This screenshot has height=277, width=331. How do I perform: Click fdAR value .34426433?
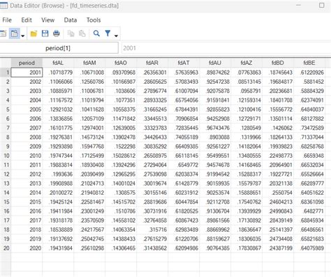(x=152, y=137)
